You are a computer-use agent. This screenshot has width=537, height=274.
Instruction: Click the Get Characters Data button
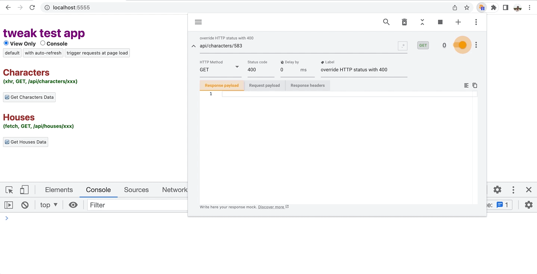(29, 97)
